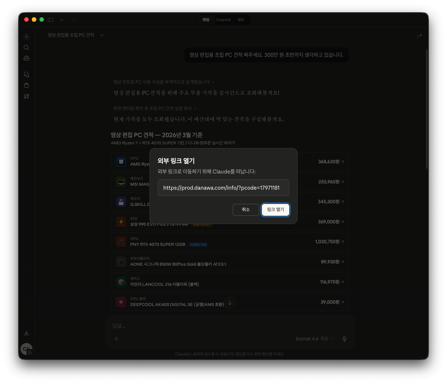This screenshot has height=384, width=447.
Task: Open the 메인보드 price link 255,960원
Action: (331, 182)
